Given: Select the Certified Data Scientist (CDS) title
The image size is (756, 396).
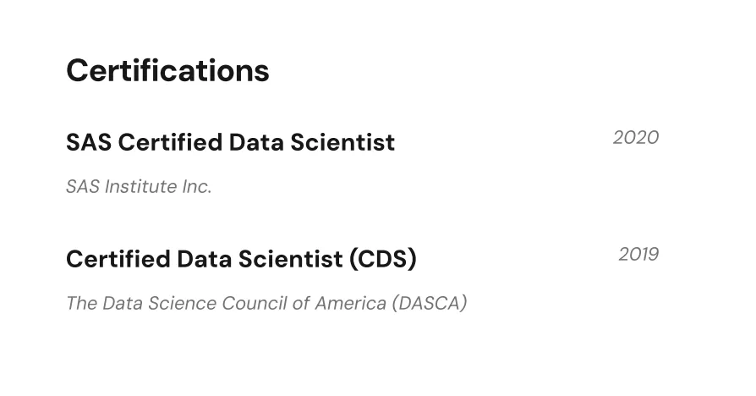Looking at the screenshot, I should (x=241, y=259).
